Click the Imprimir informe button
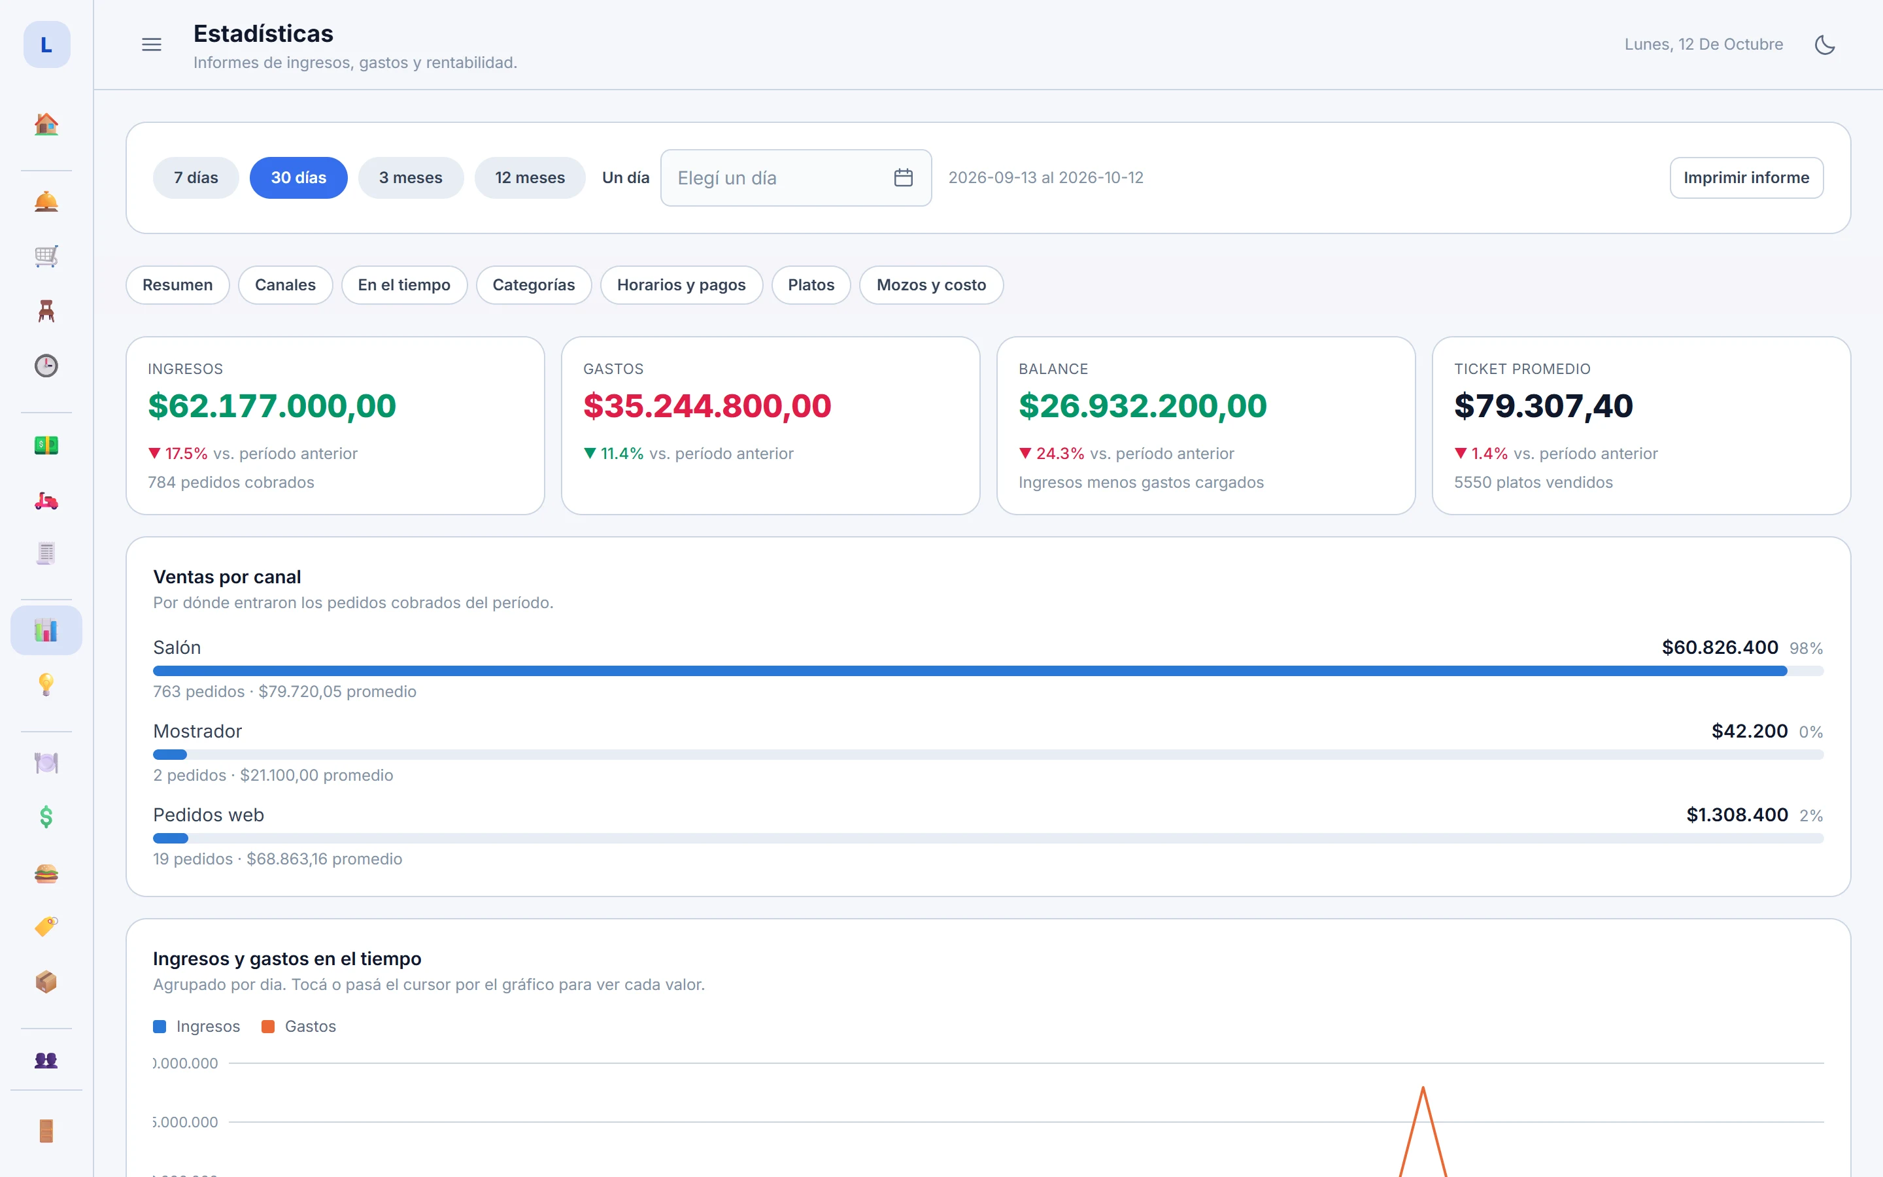This screenshot has width=1883, height=1177. pos(1746,177)
